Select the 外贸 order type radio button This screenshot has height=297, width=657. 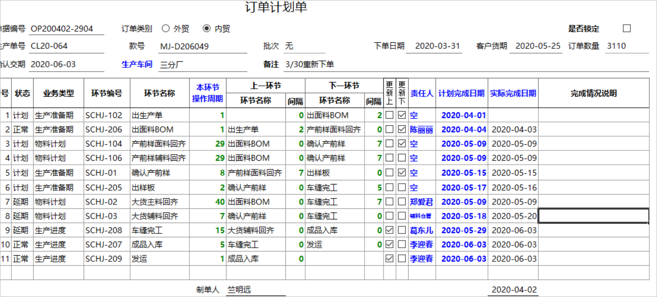click(166, 28)
